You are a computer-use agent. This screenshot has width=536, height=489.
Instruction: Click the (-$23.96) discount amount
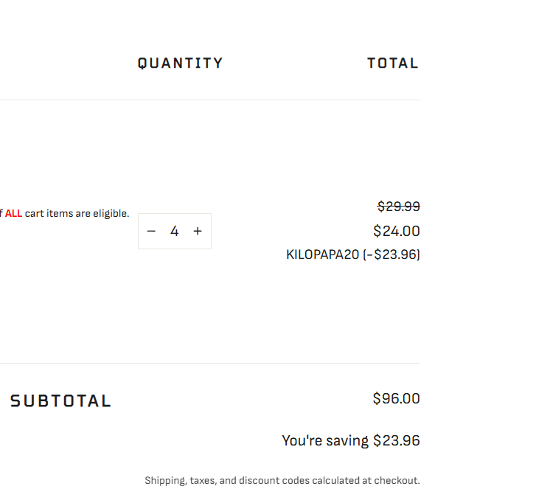pyautogui.click(x=391, y=254)
